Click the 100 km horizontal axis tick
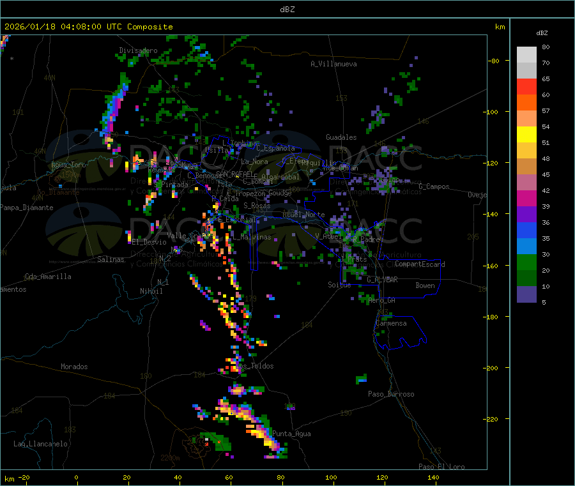The width and height of the screenshot is (575, 486). (x=332, y=478)
